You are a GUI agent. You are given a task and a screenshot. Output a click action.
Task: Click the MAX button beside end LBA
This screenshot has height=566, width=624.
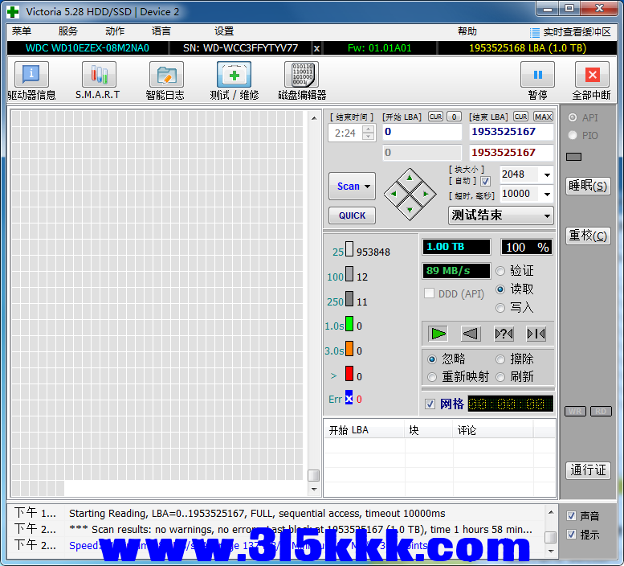pyautogui.click(x=543, y=117)
